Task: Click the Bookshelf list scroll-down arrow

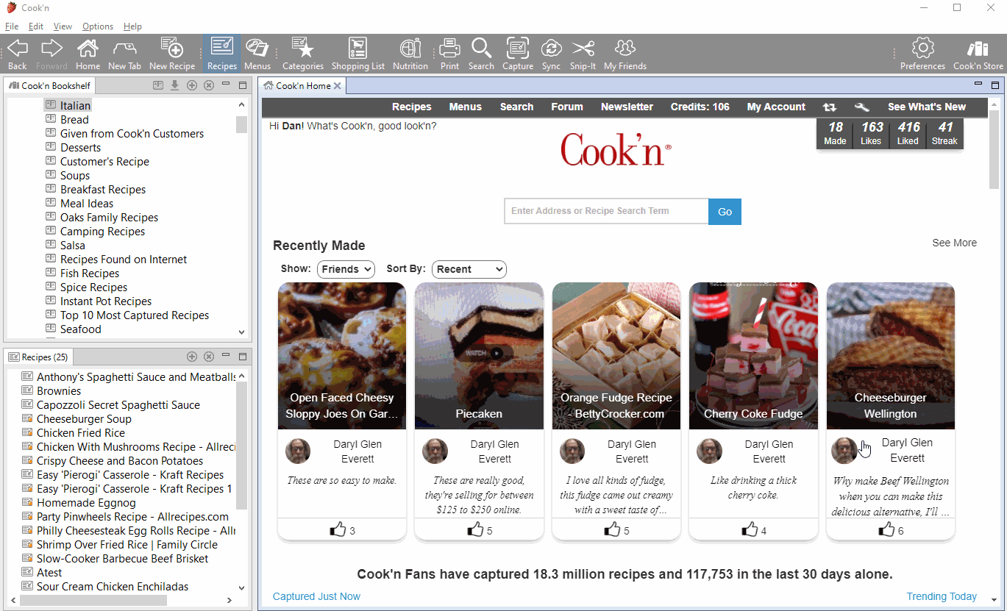Action: (242, 332)
